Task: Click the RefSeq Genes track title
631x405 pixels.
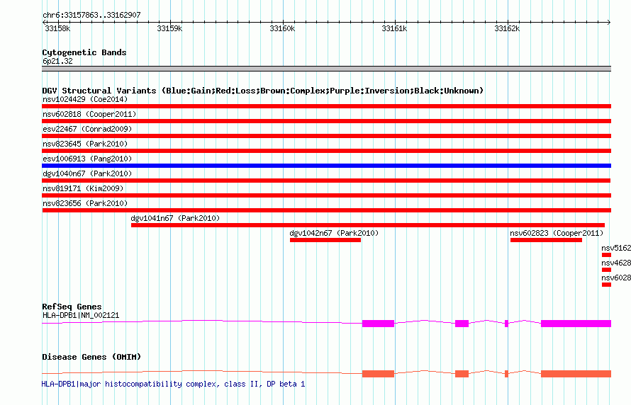Action: 72,307
